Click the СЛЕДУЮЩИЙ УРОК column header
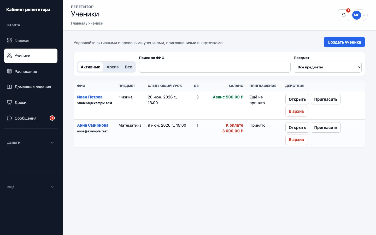Image resolution: width=376 pixels, height=235 pixels. click(165, 86)
